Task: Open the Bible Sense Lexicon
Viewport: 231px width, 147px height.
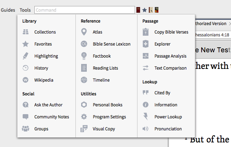Action: pyautogui.click(x=112, y=44)
